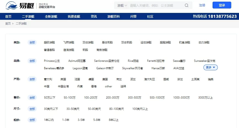The height and width of the screenshot is (128, 239).
Task: Focus the keyword search input field
Action: (x=156, y=5)
